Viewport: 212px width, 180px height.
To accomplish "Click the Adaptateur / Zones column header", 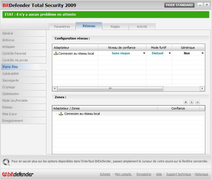I will tap(105, 108).
